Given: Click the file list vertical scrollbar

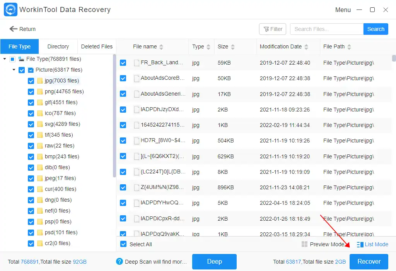Looking at the screenshot, I should tap(394, 58).
